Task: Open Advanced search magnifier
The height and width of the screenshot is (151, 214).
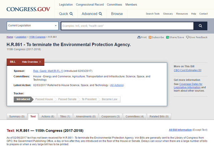Action: 100,14
